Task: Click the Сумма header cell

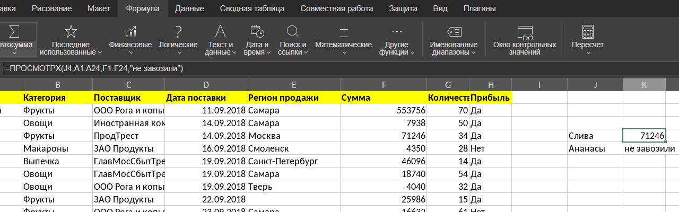Action: [384, 98]
